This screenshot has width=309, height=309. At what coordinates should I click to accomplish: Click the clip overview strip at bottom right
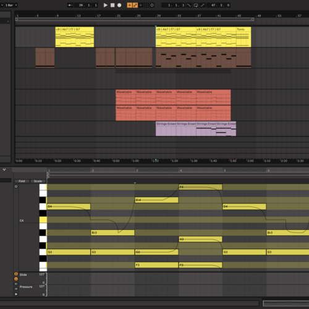[x=286, y=303]
